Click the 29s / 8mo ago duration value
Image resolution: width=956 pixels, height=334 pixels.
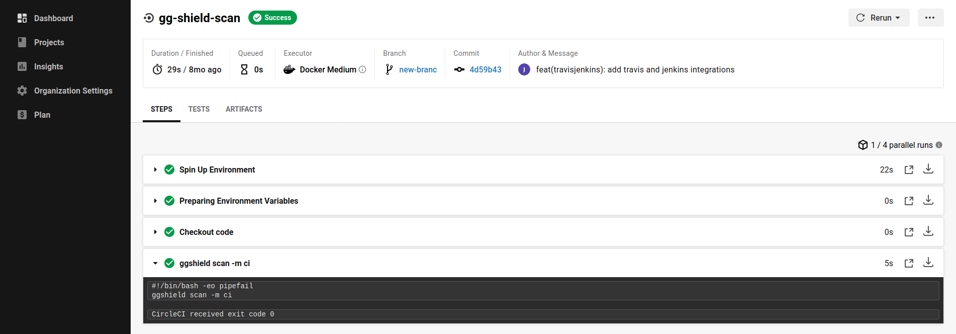[x=194, y=69]
